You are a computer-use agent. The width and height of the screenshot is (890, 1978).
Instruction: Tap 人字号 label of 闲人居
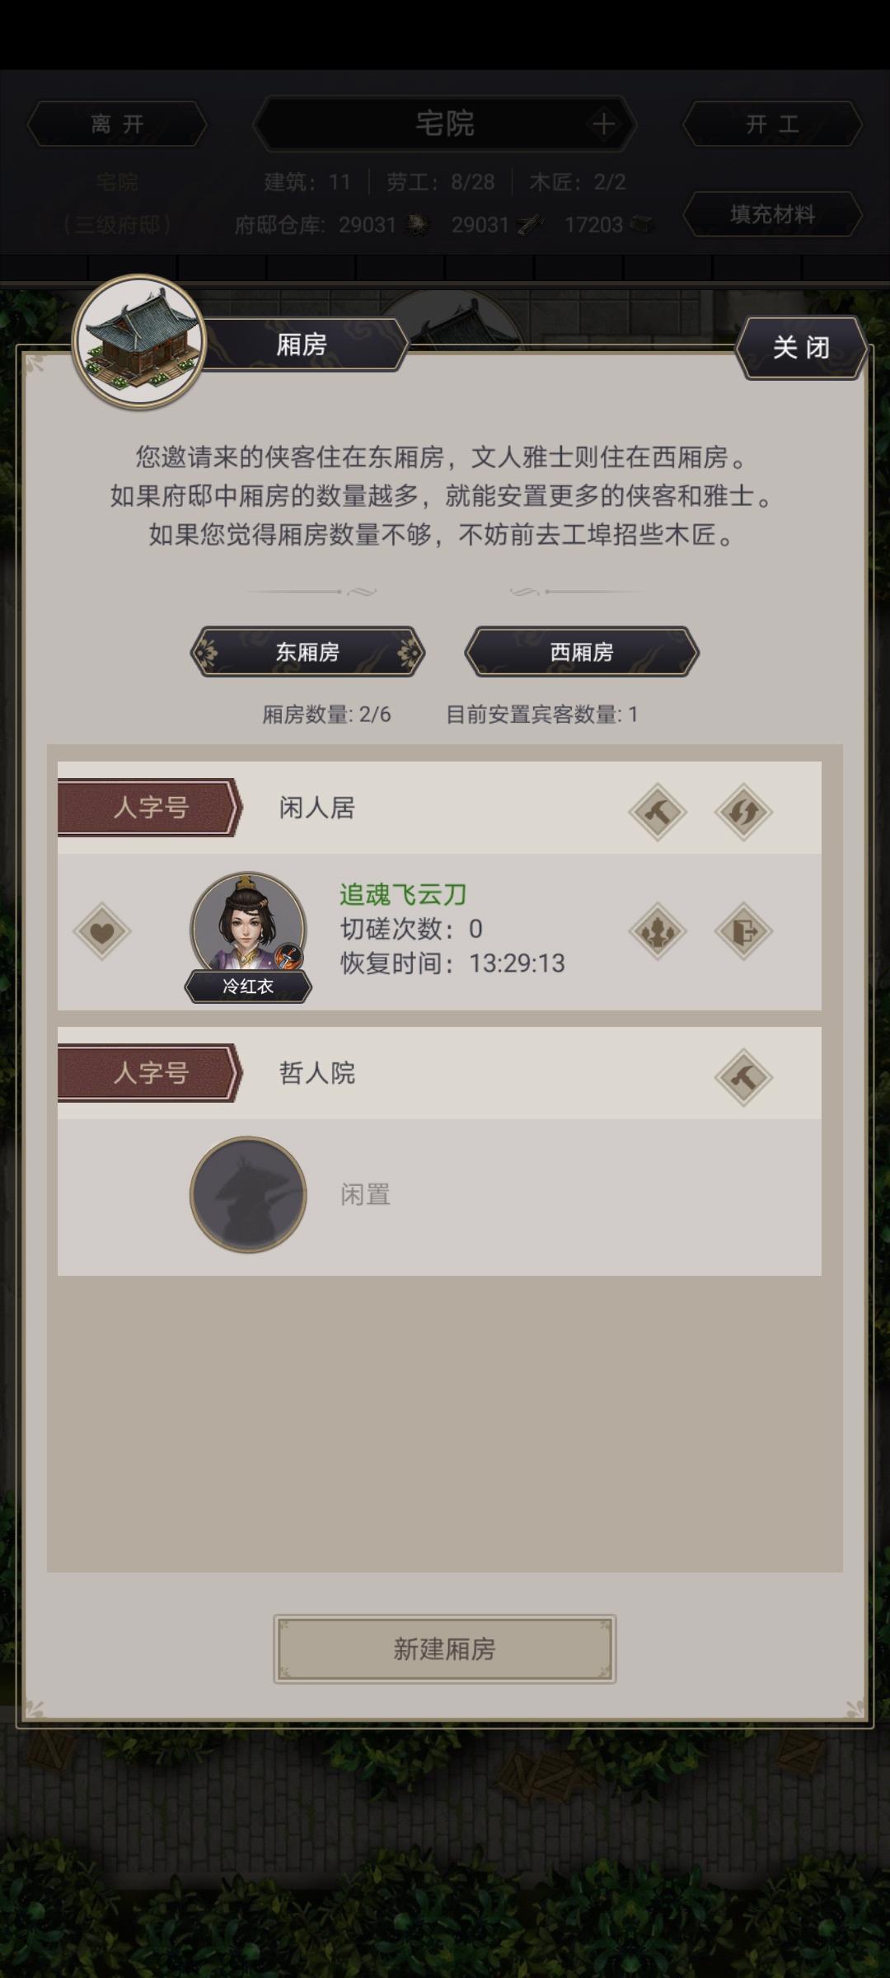point(150,808)
